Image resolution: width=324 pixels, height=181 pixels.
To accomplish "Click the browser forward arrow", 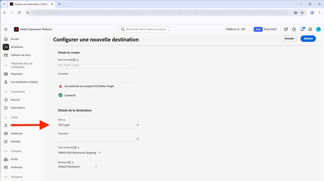I will click(12, 12).
